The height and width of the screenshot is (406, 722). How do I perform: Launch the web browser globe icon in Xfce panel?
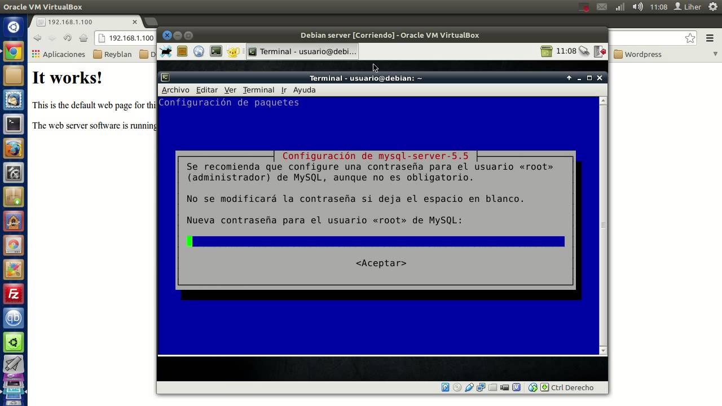(x=199, y=51)
